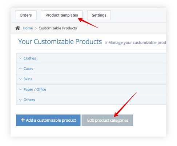Expand the Clothes category chevron
This screenshot has width=177, height=146.
coord(20,58)
